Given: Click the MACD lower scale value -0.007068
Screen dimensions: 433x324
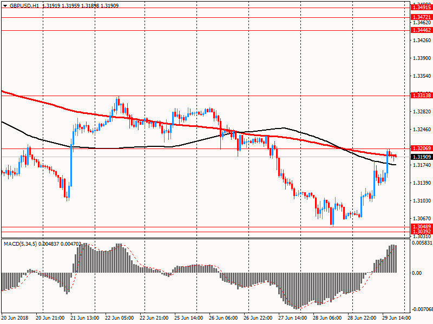Looking at the screenshot, I should pyautogui.click(x=422, y=309).
